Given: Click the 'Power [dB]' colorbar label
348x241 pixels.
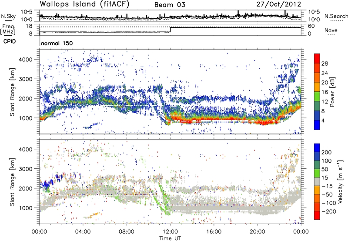Looking at the screenshot, I should (x=332, y=92).
